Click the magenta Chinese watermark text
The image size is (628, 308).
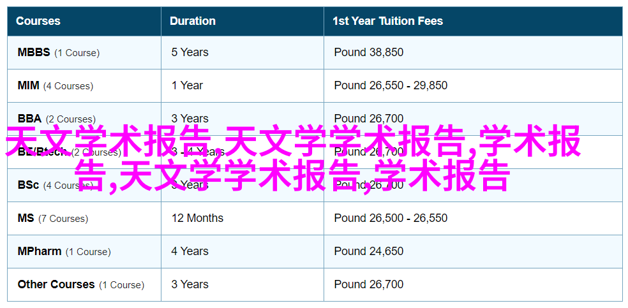(293, 158)
